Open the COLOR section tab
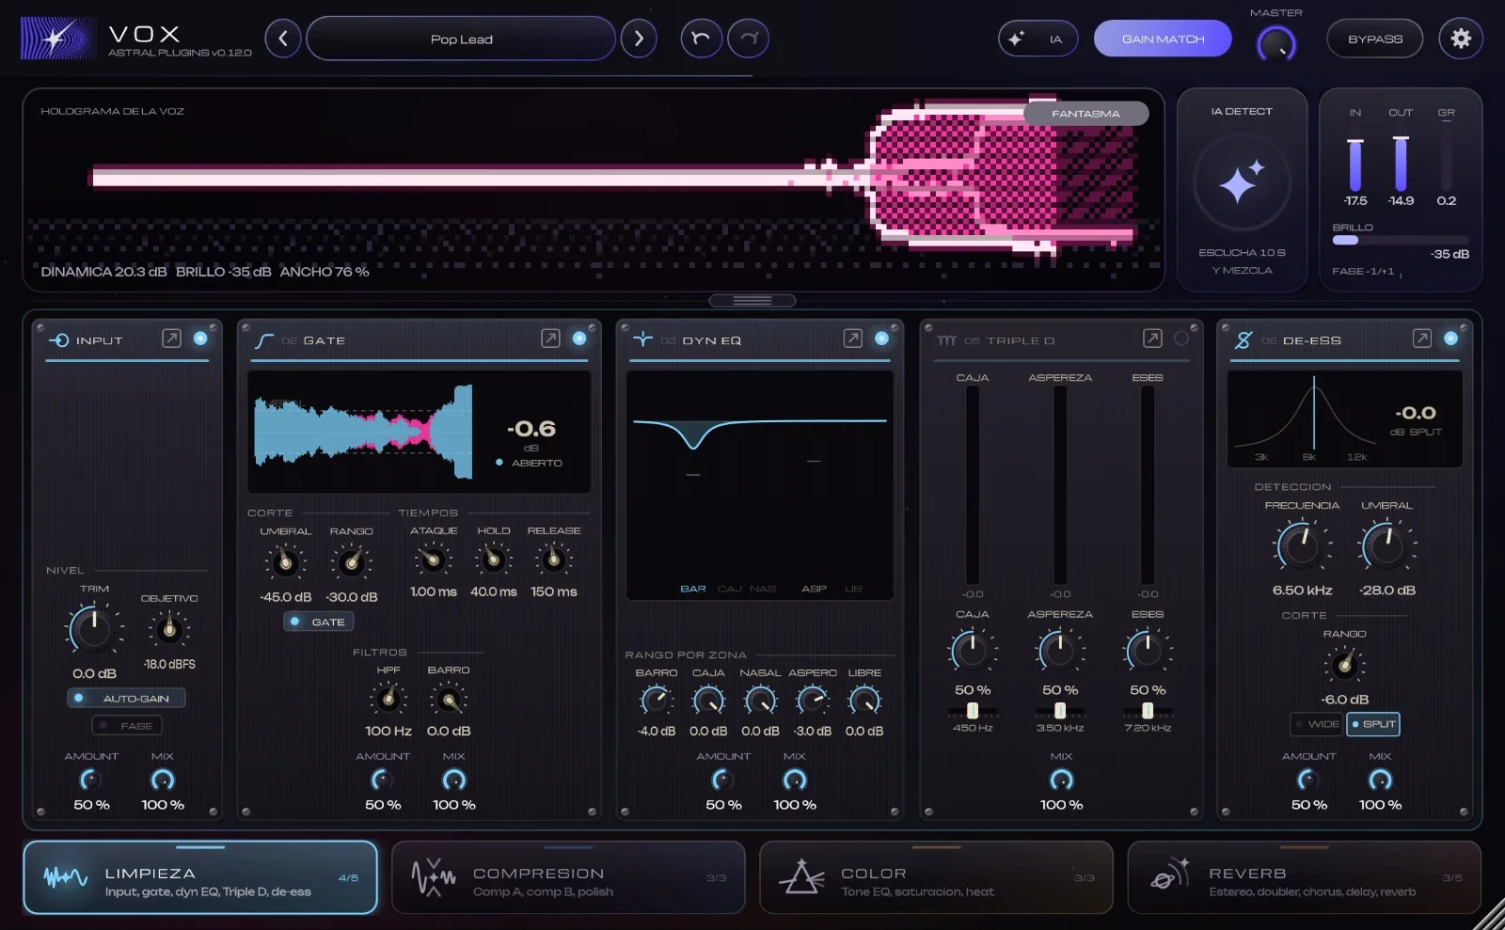 (936, 878)
